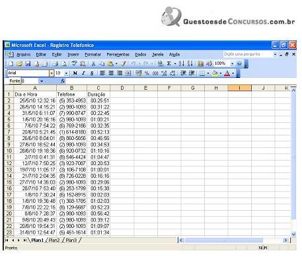
Task: Toggle Bold (N) formatting
Action: click(x=75, y=73)
